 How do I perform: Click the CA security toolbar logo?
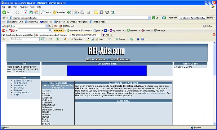coord(164,18)
